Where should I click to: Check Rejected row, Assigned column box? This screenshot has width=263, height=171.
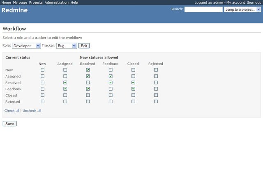click(x=65, y=101)
